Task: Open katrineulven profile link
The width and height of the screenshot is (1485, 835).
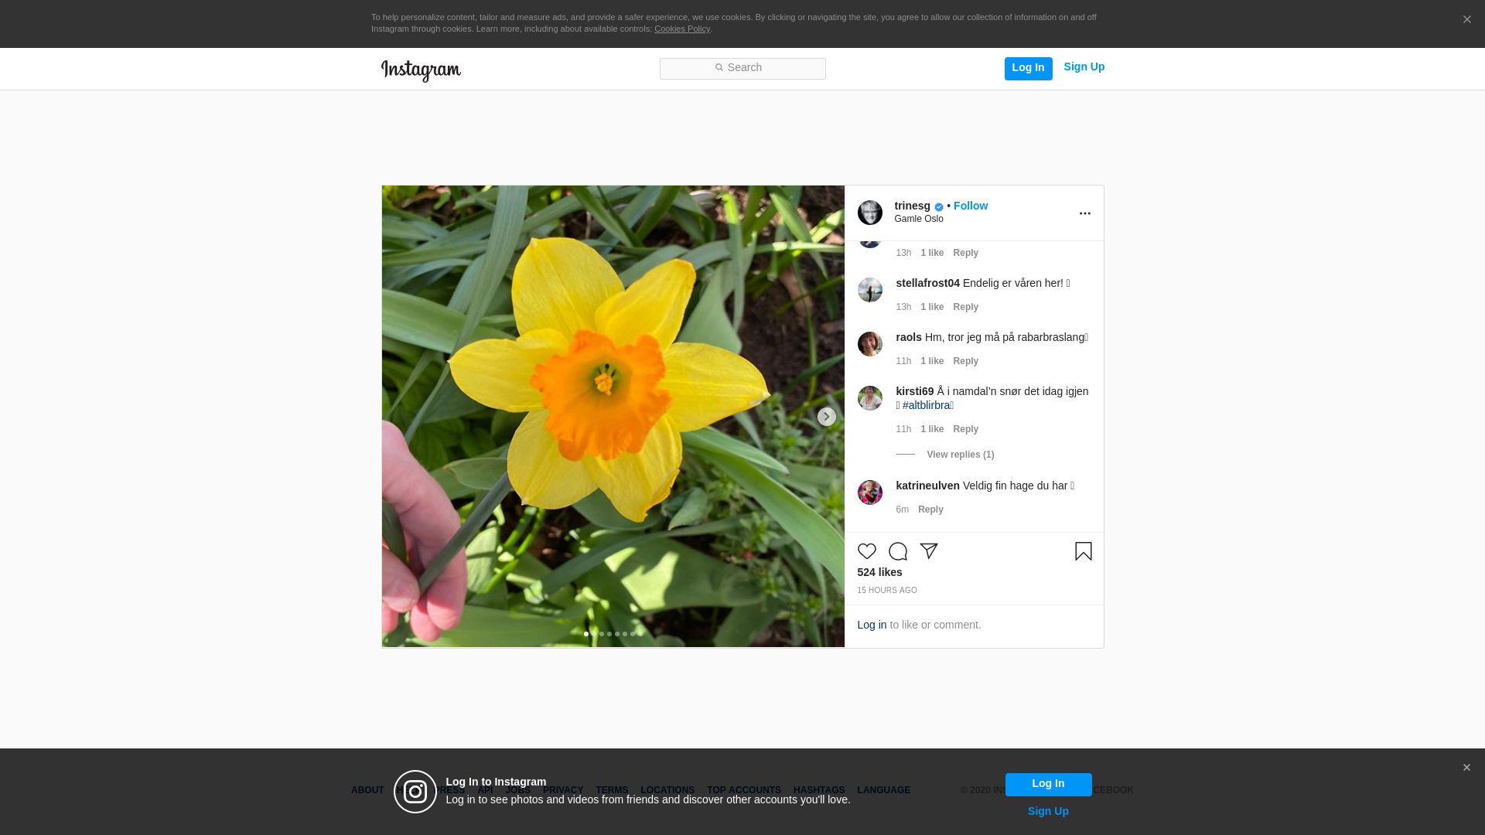Action: click(x=927, y=486)
